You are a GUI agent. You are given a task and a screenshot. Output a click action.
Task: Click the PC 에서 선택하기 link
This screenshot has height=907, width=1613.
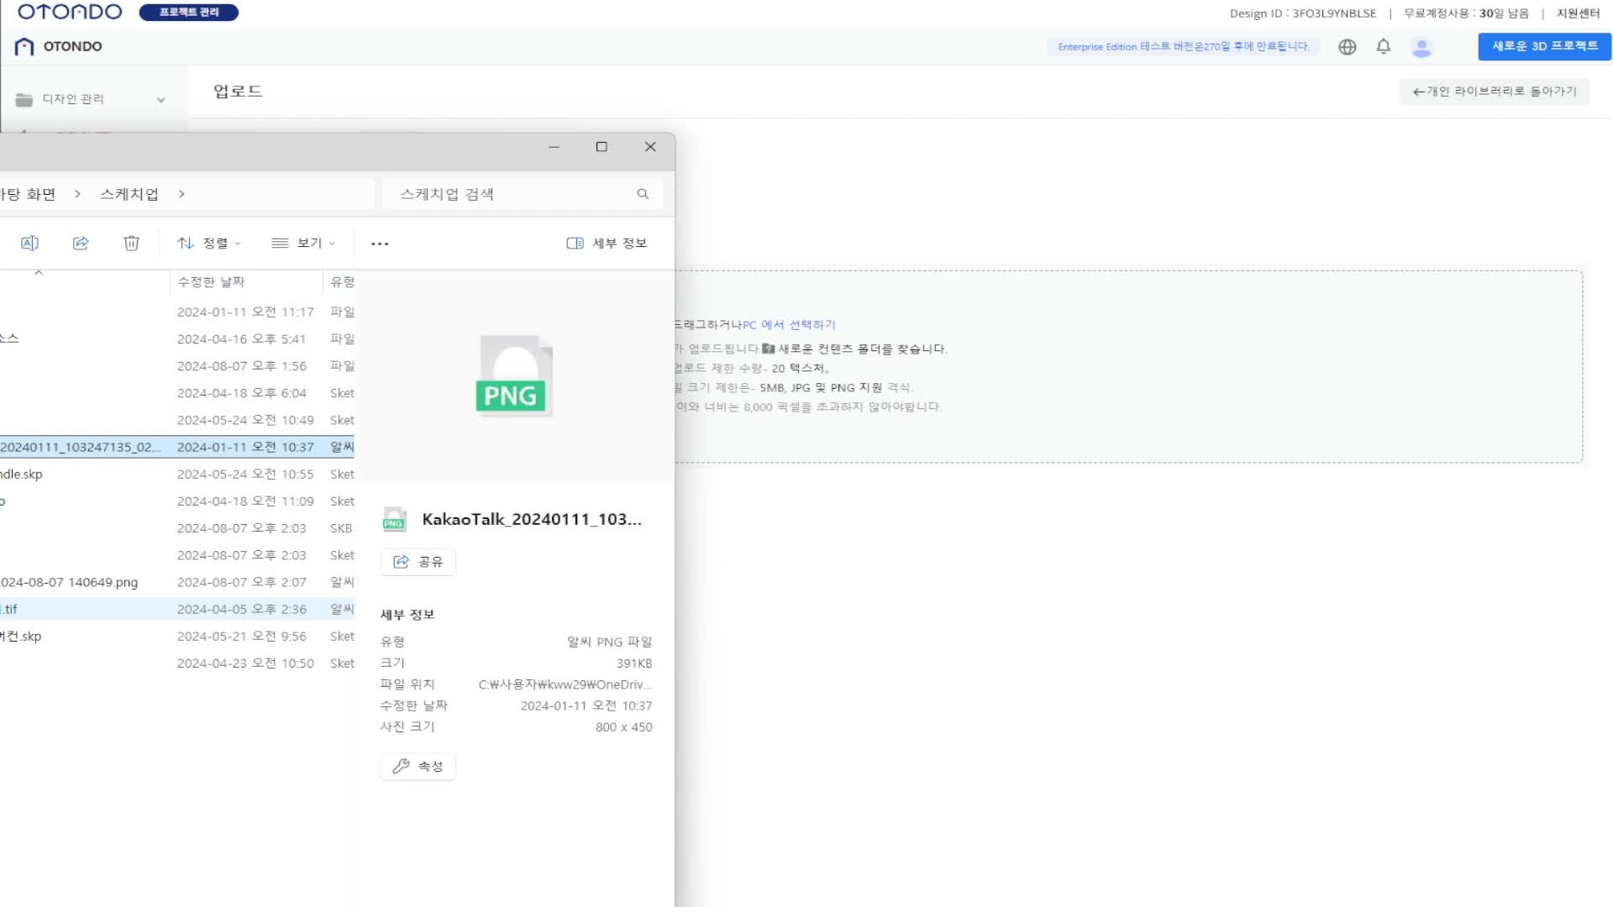789,325
